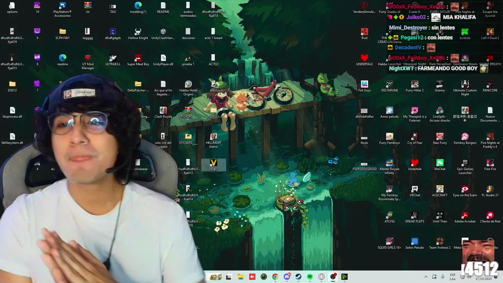503x283 pixels.
Task: Select the SCPH1001 folder
Action: point(62,34)
